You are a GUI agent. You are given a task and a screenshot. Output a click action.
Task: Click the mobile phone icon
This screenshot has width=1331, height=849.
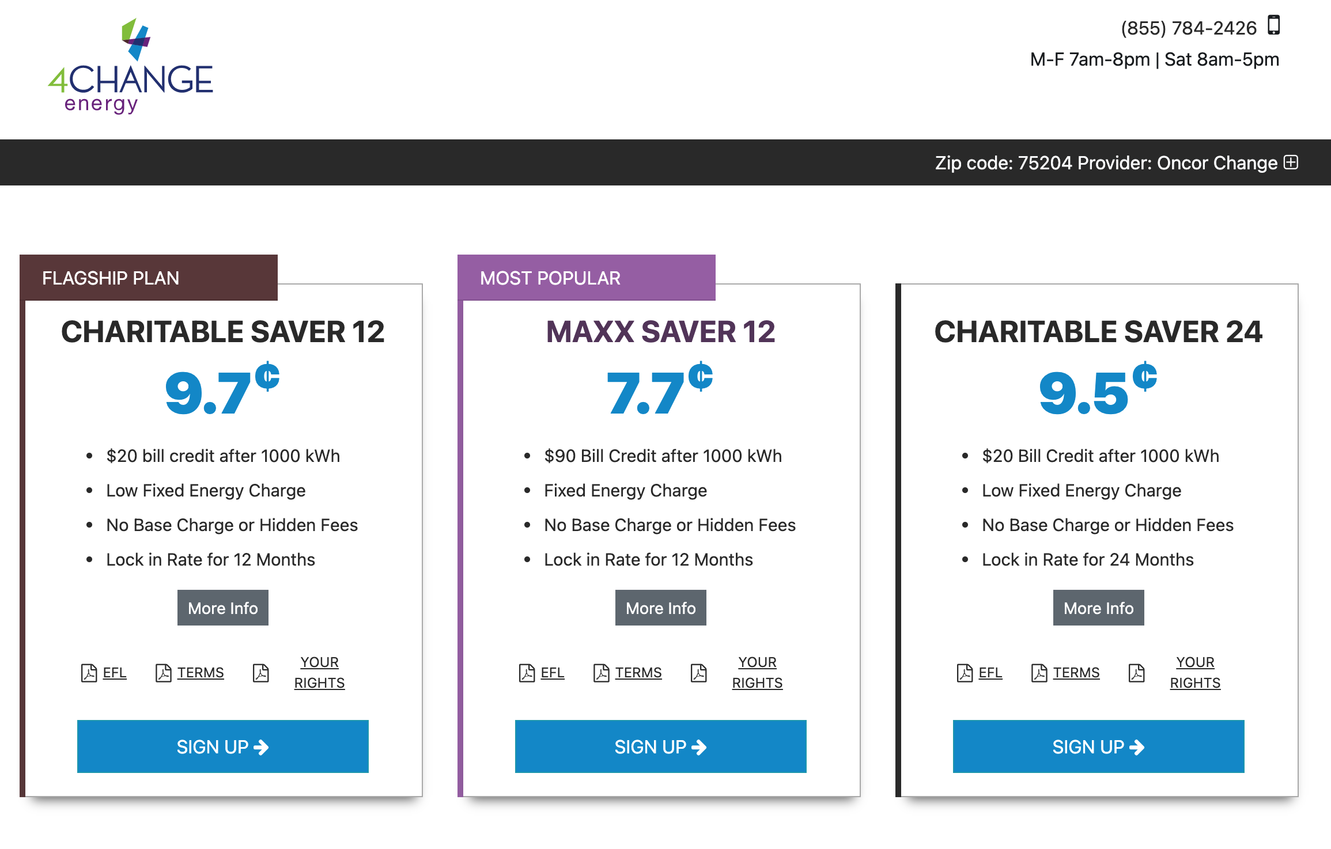[x=1273, y=25]
